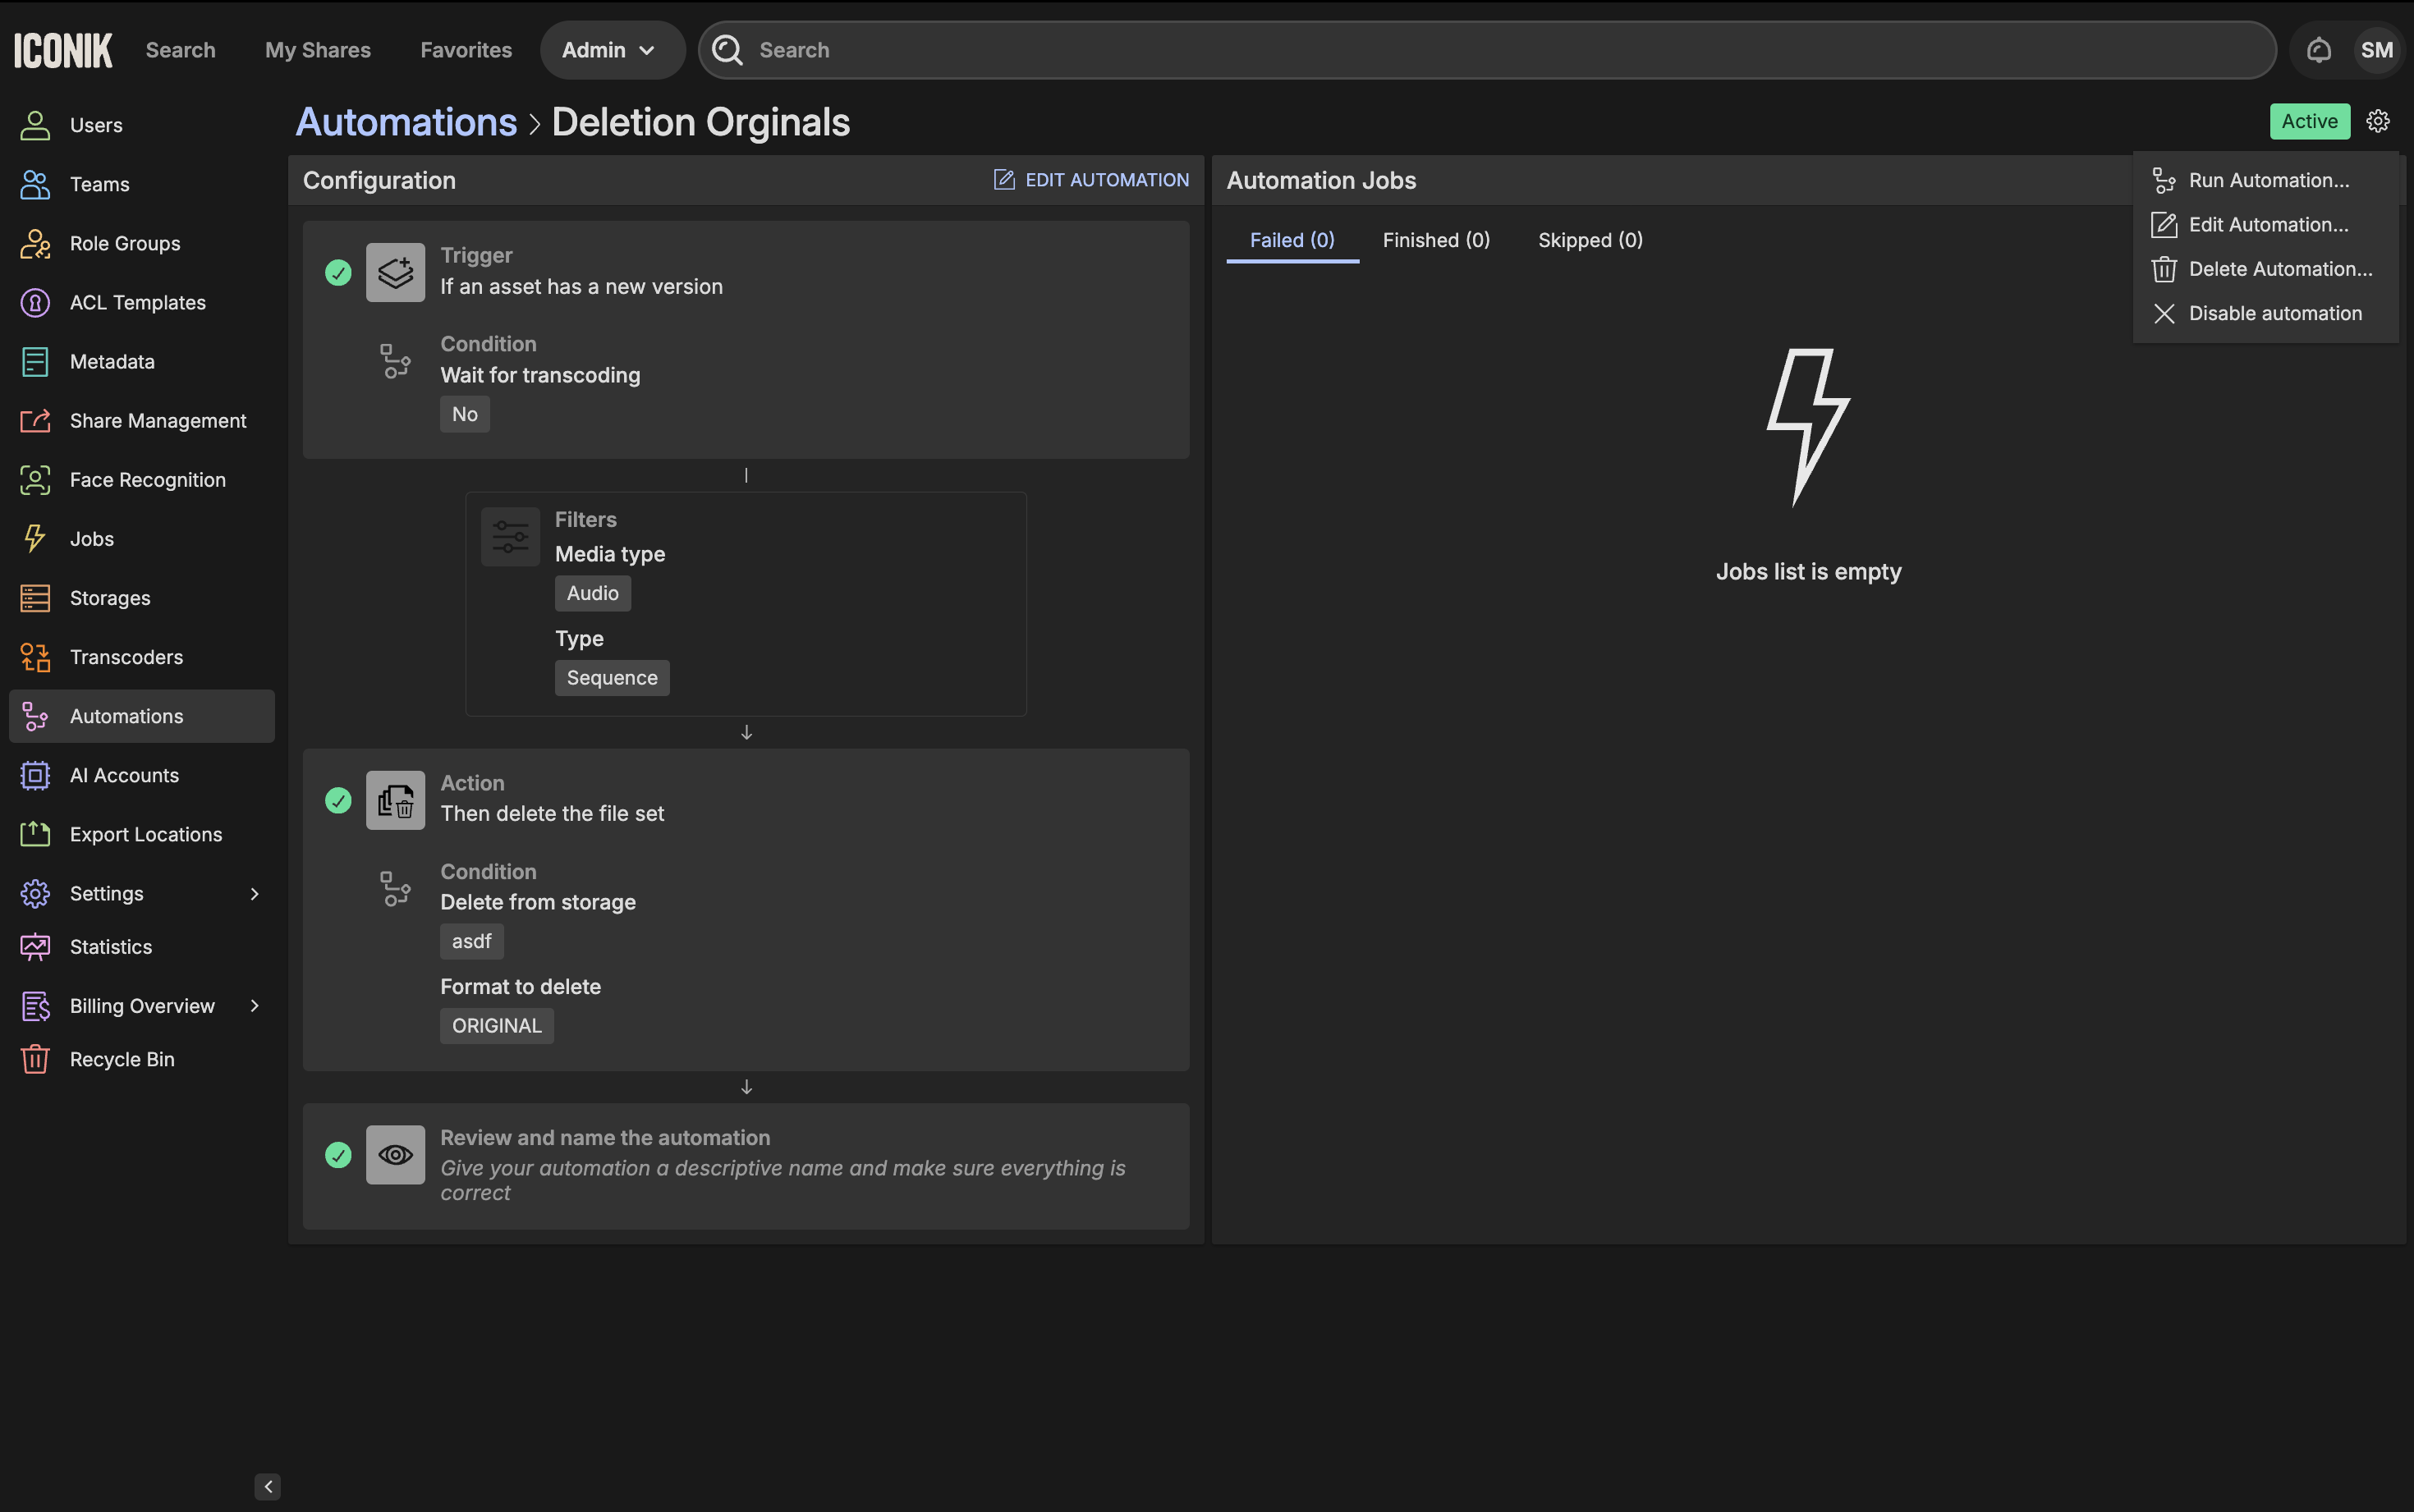This screenshot has width=2414, height=1512.
Task: Follow the Automations breadcrumb link
Action: coord(406,122)
